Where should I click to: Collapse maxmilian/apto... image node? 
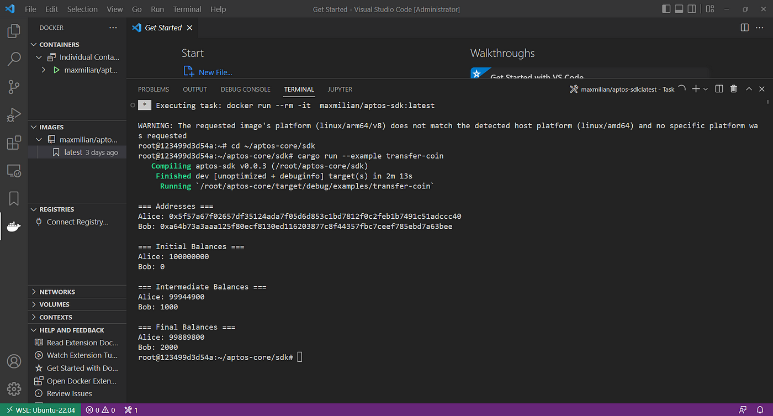click(x=77, y=140)
